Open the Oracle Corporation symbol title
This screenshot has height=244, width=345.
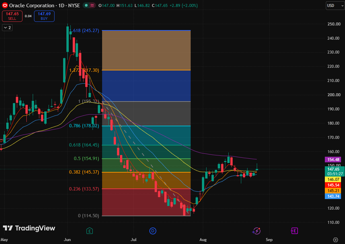click(44, 6)
